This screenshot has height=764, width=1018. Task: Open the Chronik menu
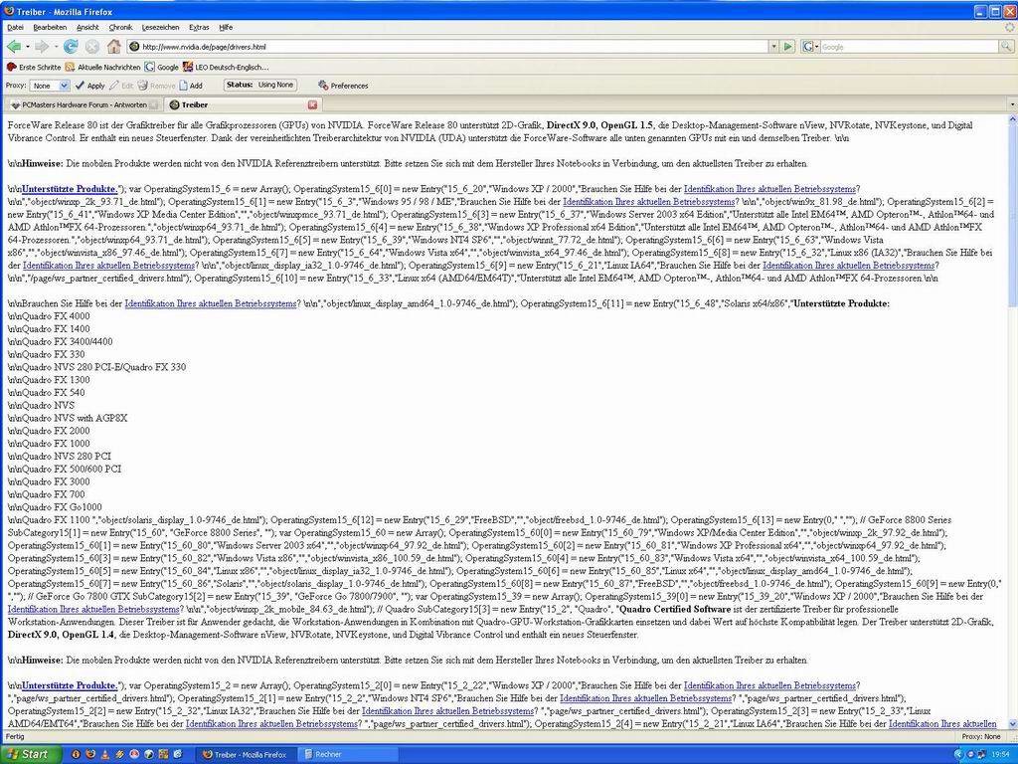[120, 27]
